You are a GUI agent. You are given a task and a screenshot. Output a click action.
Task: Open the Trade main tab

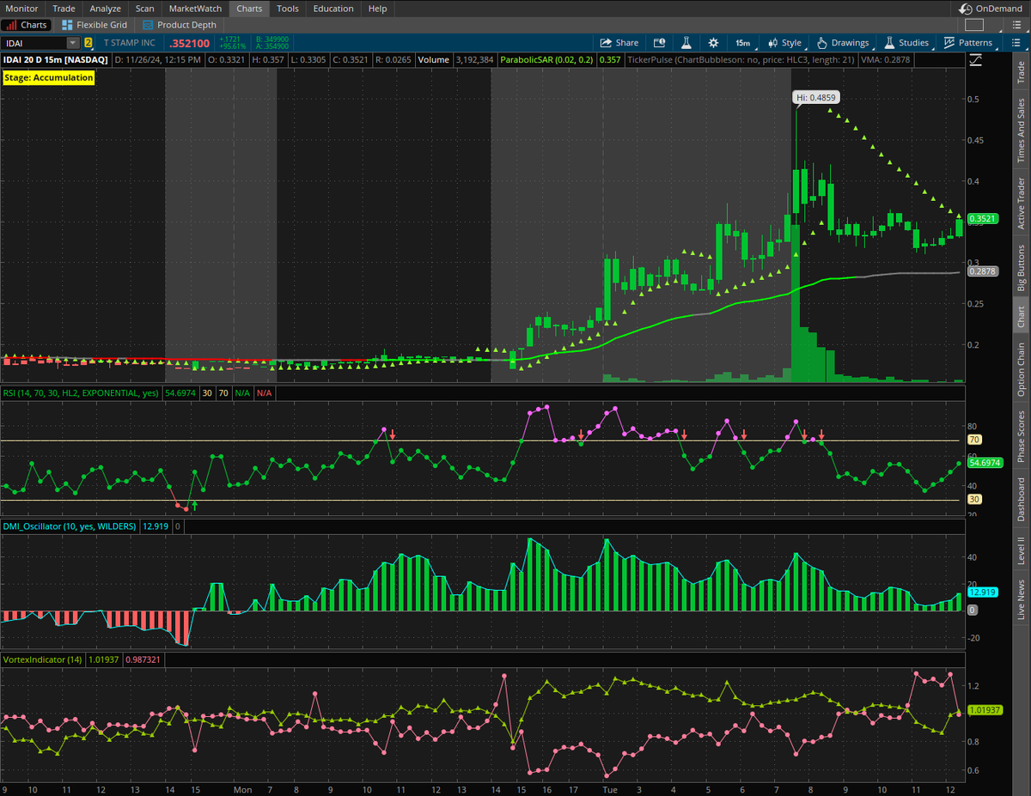tap(64, 9)
